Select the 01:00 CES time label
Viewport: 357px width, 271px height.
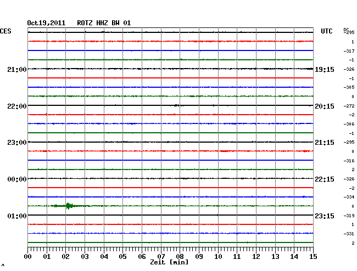(x=17, y=216)
